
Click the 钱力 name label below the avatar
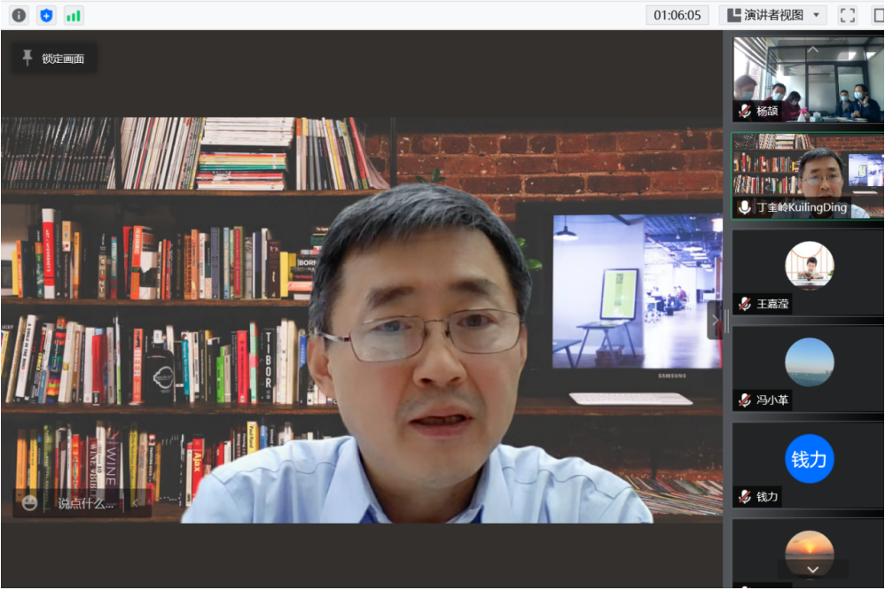767,497
